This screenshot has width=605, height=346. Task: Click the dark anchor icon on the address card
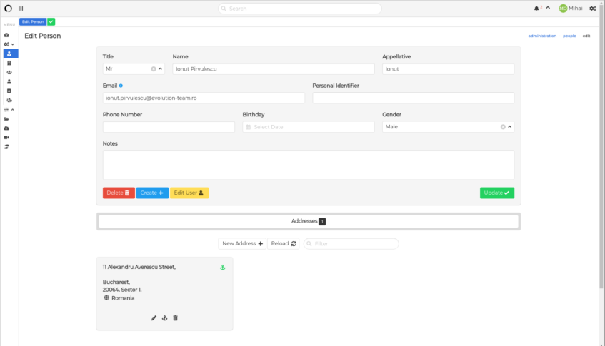click(x=164, y=318)
